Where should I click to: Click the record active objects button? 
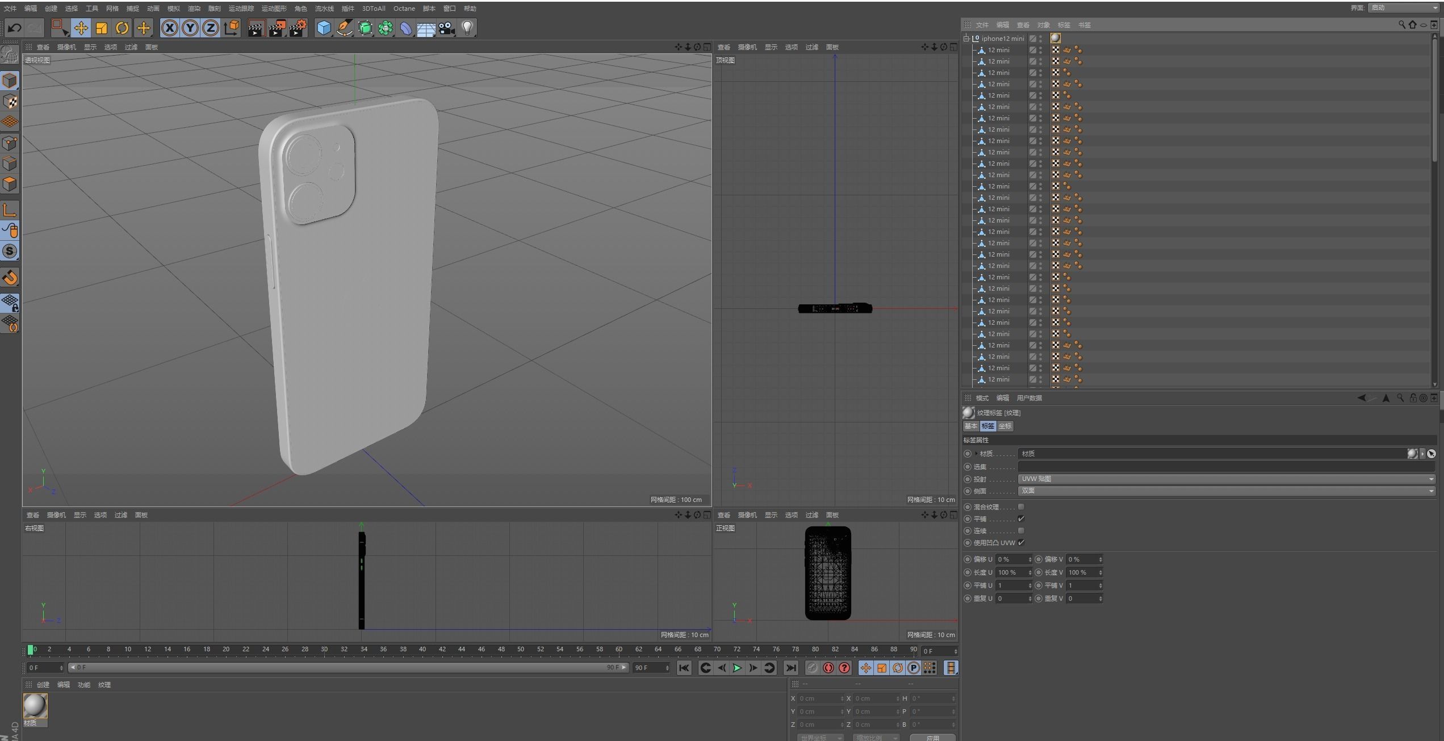click(x=812, y=668)
